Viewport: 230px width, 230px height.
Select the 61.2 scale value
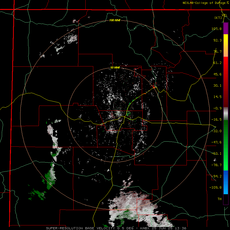click(x=217, y=63)
